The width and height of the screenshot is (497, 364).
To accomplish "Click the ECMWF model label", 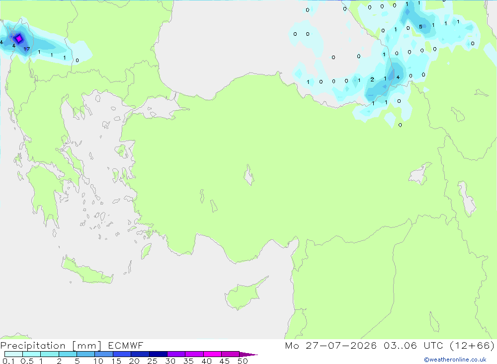I will (126, 345).
